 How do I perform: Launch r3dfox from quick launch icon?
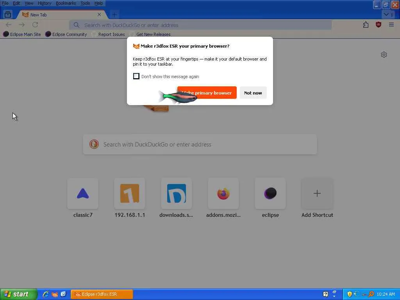pyautogui.click(x=55, y=294)
